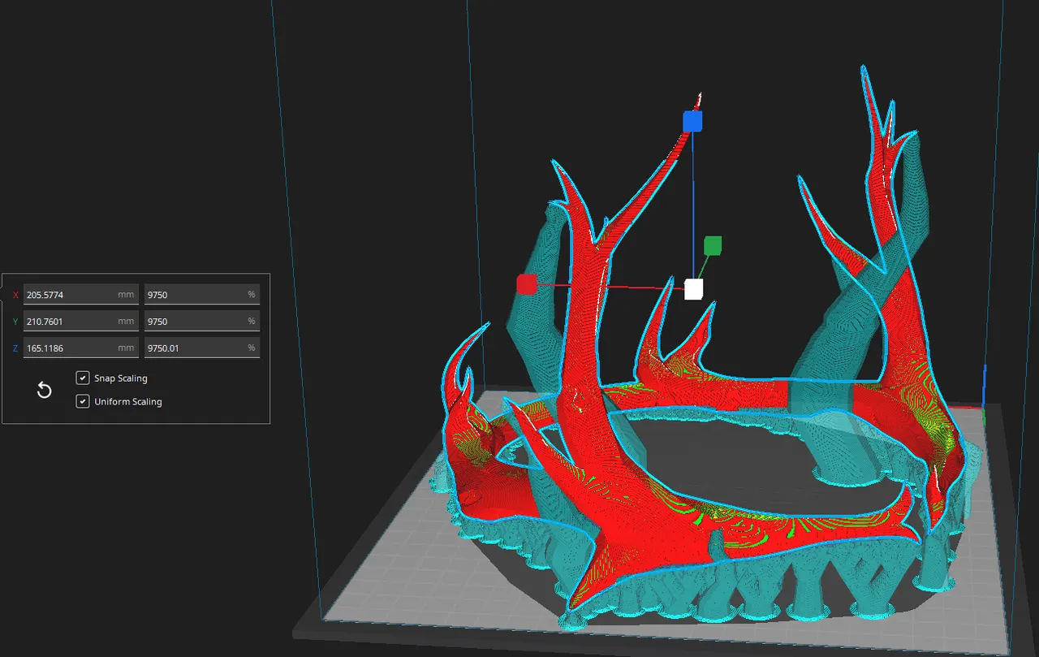Viewport: 1039px width, 657px height.
Task: Click the X scale percentage field 9750
Action: point(201,295)
